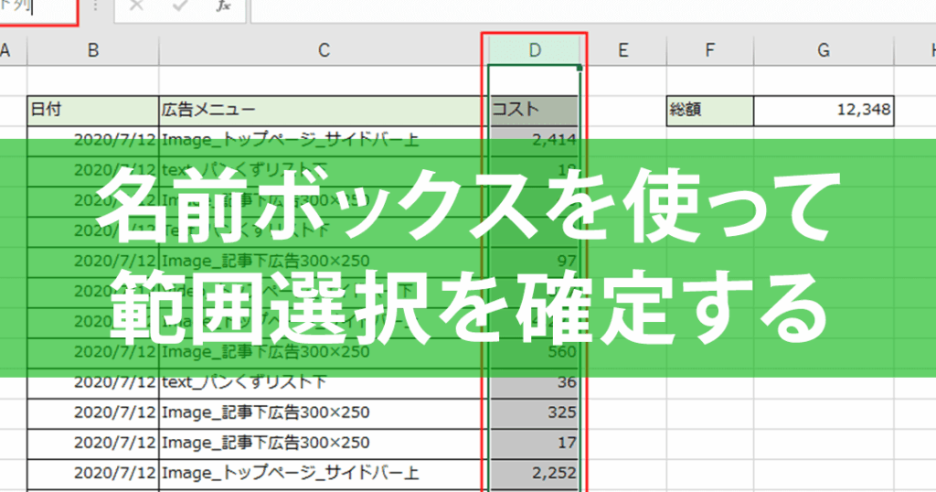Image resolution: width=936 pixels, height=492 pixels.
Task: Click the コスト header cell
Action: tap(534, 111)
